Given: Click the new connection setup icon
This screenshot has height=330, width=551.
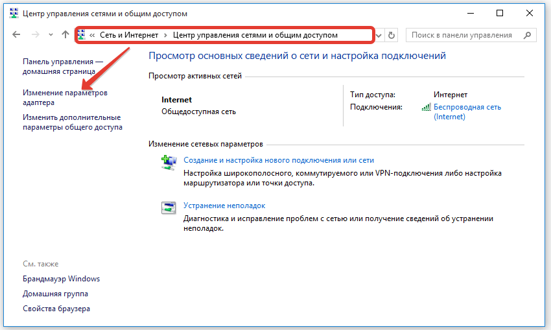Looking at the screenshot, I should [169, 163].
